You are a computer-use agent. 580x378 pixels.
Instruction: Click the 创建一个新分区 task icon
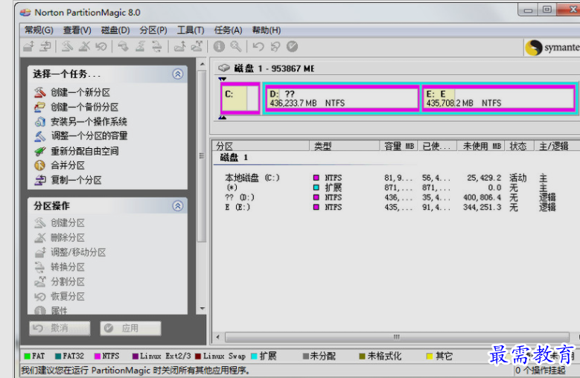39,92
